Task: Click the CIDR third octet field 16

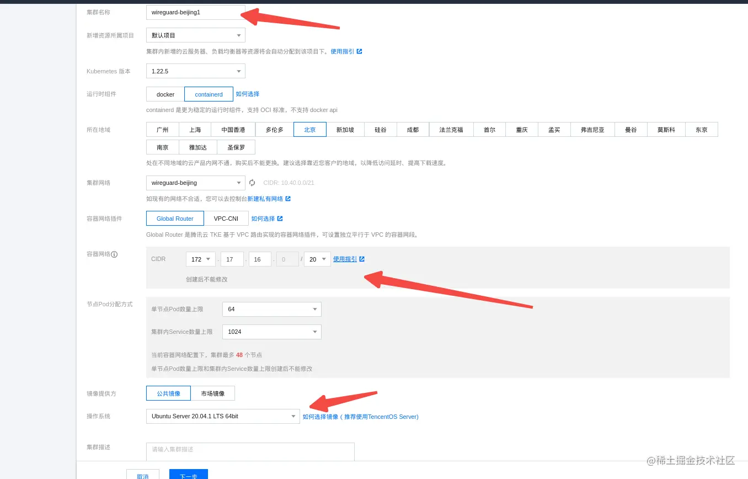Action: point(260,259)
